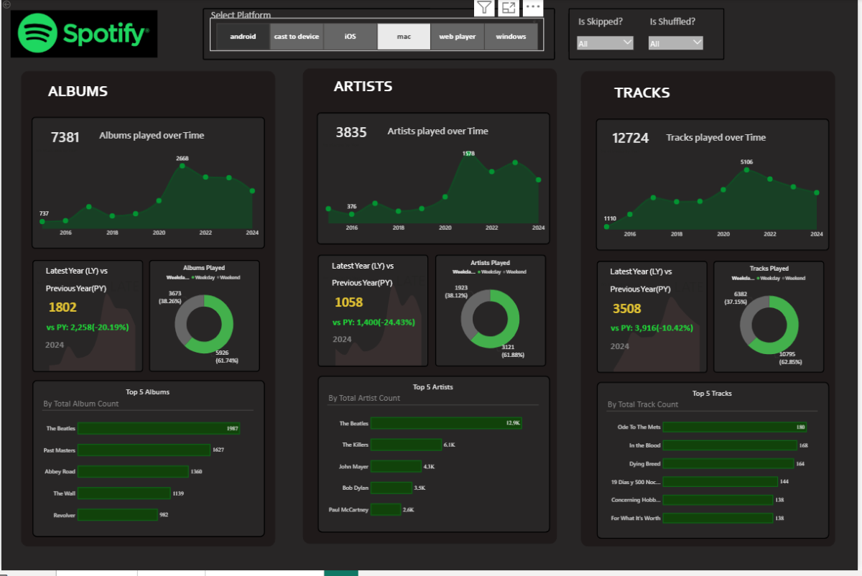The width and height of the screenshot is (862, 576).
Task: Select the 5106 peak point on Tracks chart
Action: click(x=747, y=169)
